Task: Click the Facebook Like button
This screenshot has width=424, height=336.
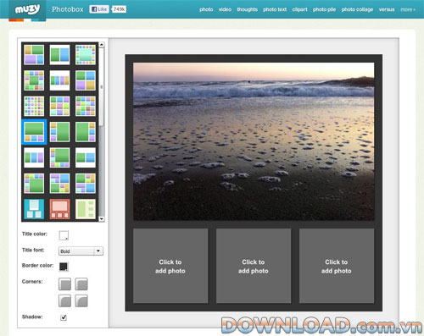Action: click(99, 9)
